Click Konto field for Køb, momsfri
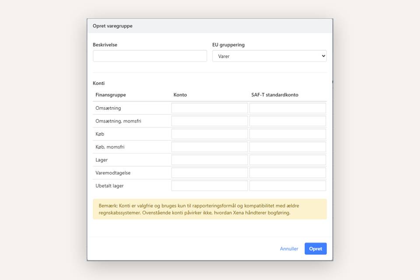This screenshot has height=280, width=420. (210, 147)
